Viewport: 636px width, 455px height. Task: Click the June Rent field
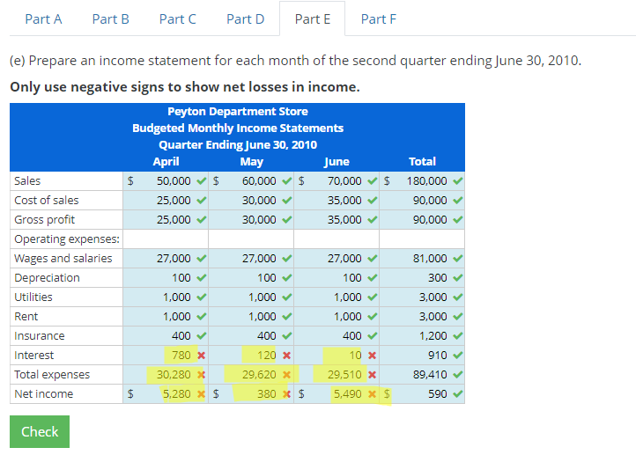(336, 317)
